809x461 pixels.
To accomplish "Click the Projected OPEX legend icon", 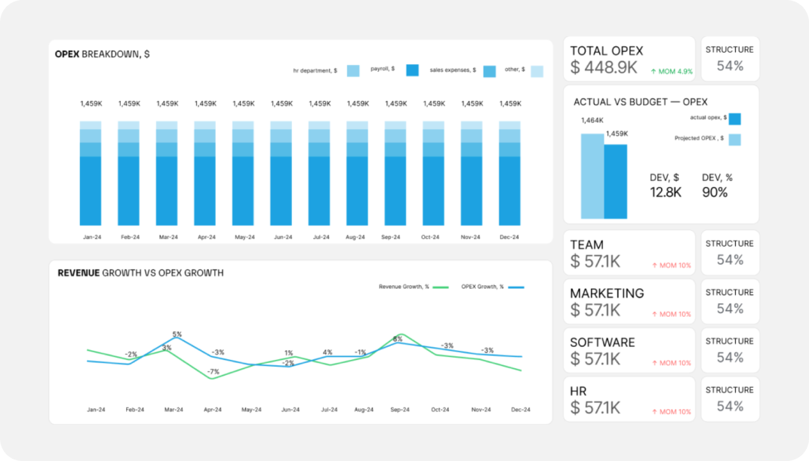I will click(x=735, y=140).
